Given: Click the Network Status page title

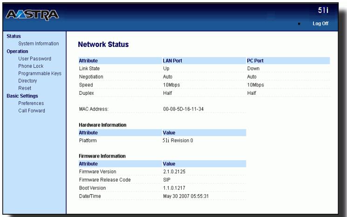Looking at the screenshot, I should pos(103,44).
